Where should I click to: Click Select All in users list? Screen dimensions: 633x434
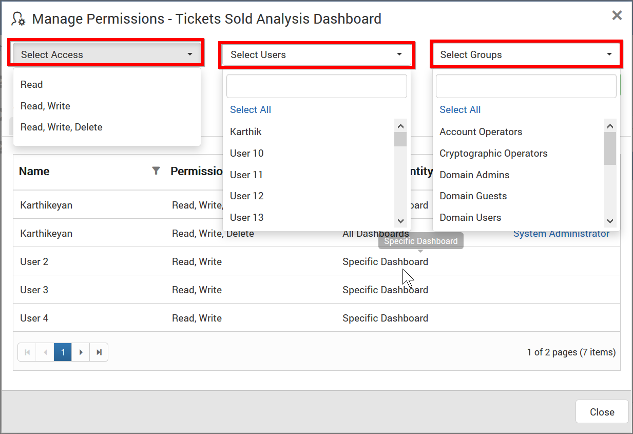[251, 109]
